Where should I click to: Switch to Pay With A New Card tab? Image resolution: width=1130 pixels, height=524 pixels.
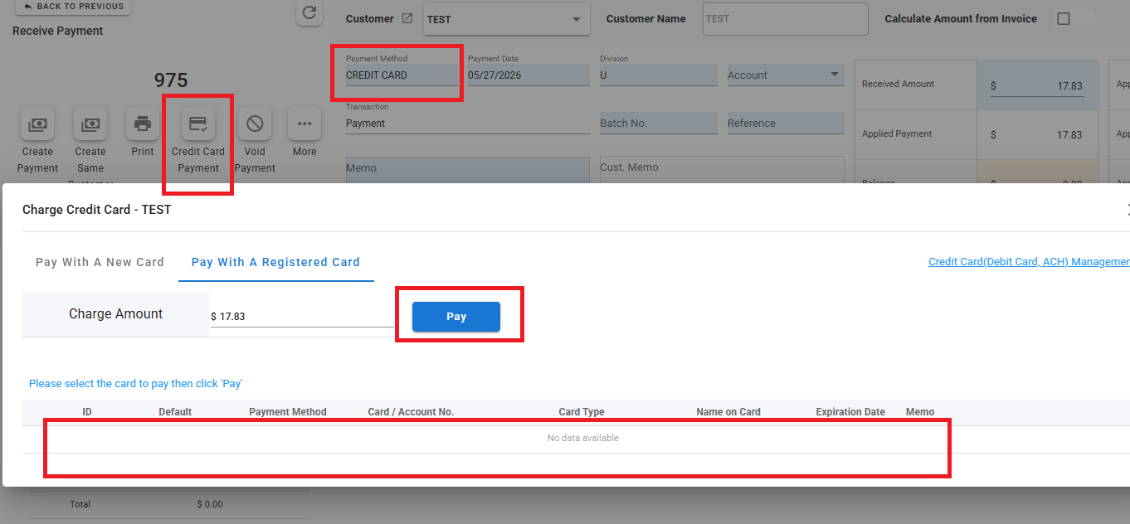100,262
